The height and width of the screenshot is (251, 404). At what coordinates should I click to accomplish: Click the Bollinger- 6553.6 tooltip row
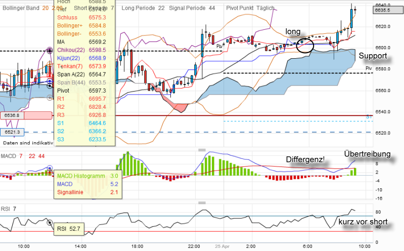(81, 34)
